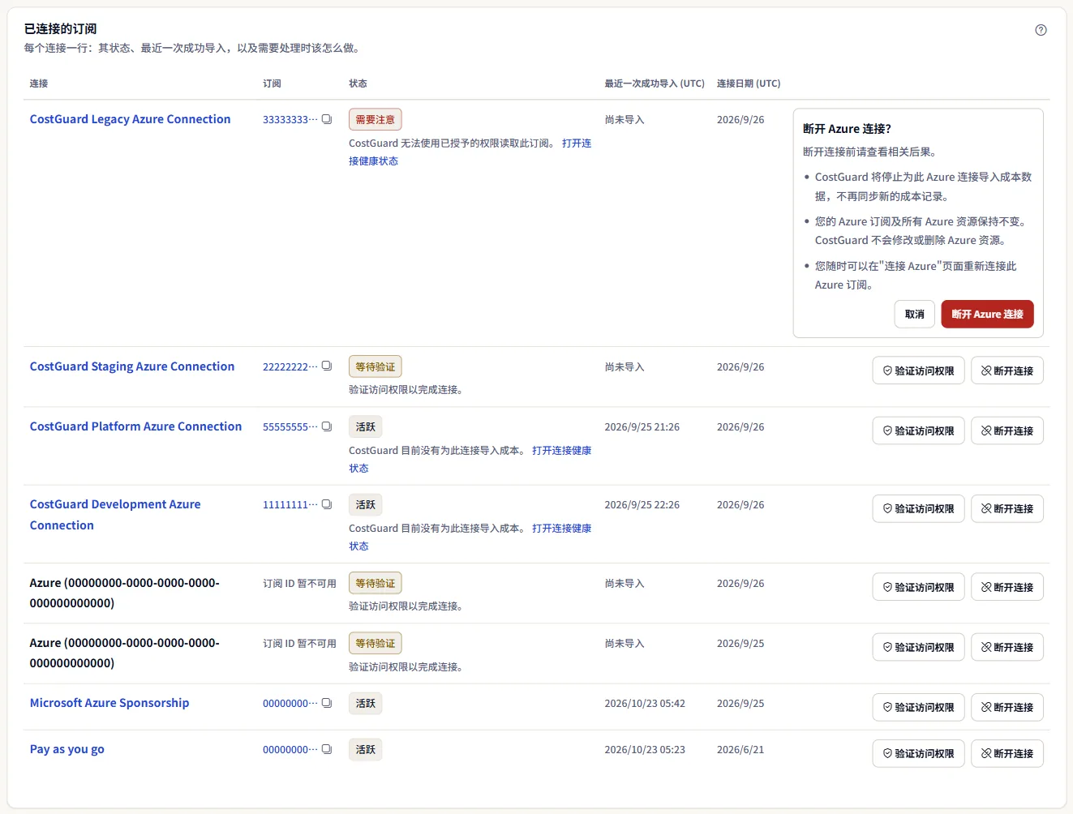Select the connection date 2026/6/21
1073x814 pixels.
pos(740,749)
